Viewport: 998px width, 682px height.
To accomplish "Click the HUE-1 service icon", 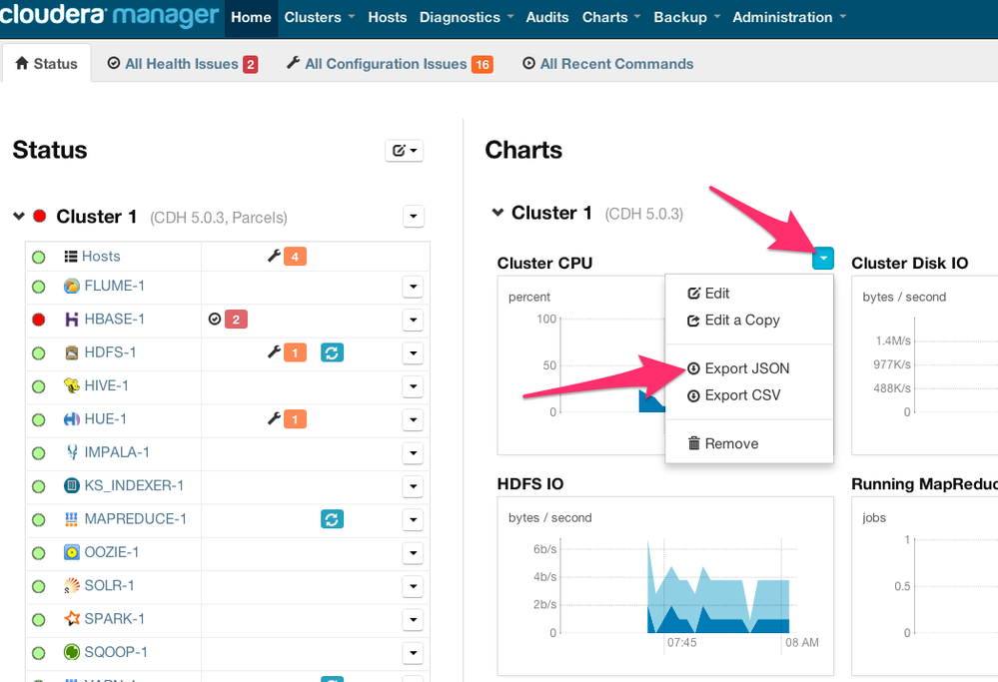I will [x=72, y=419].
